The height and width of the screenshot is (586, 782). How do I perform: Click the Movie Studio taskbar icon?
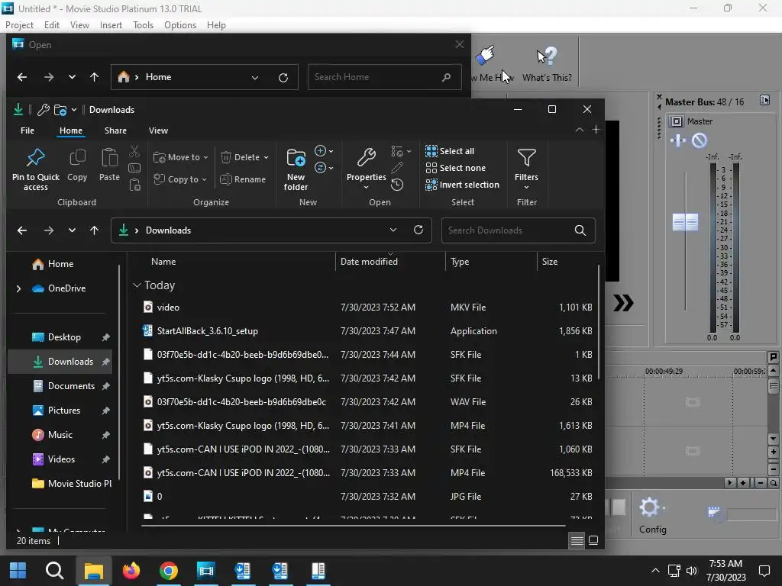(205, 571)
